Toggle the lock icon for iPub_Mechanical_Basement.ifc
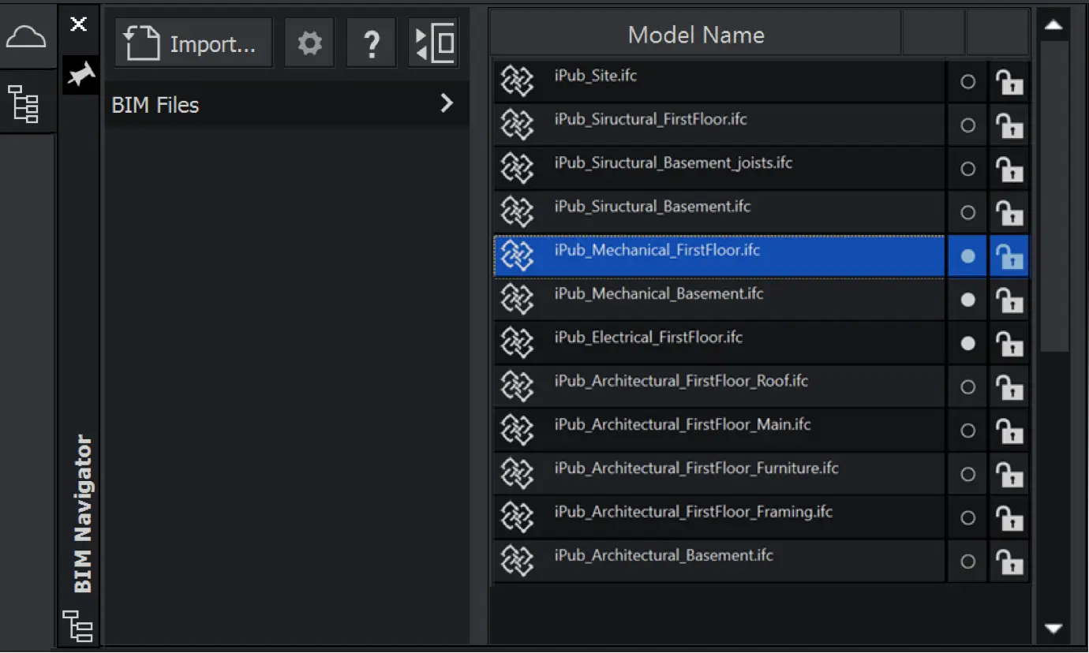Viewport: 1089px width, 653px height. point(1009,300)
